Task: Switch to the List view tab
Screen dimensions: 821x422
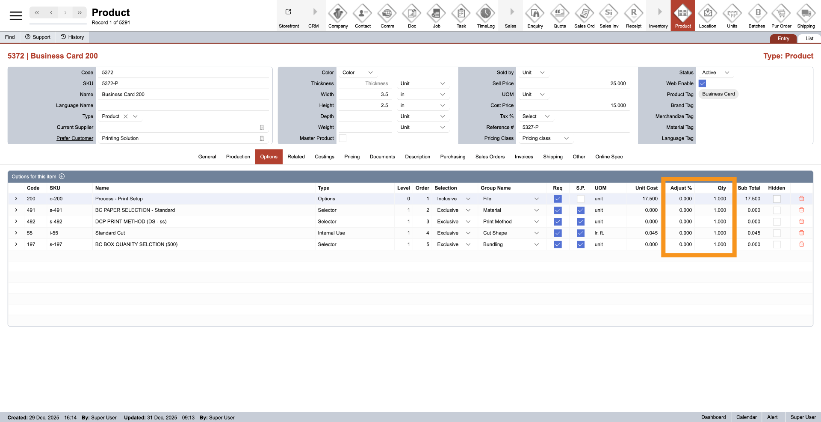Action: pos(809,39)
